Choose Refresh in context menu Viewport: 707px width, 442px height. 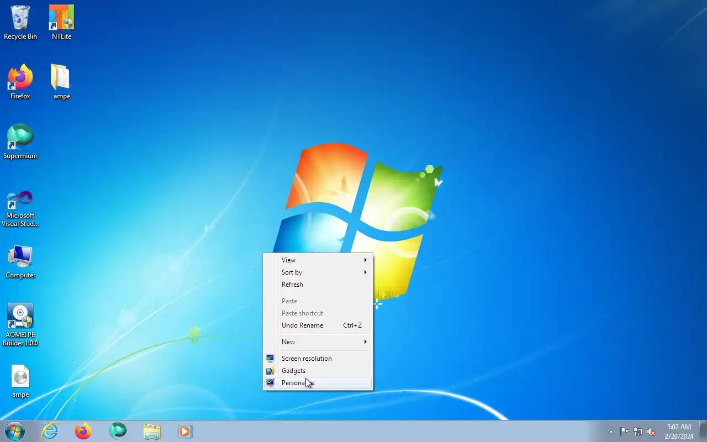(318, 285)
